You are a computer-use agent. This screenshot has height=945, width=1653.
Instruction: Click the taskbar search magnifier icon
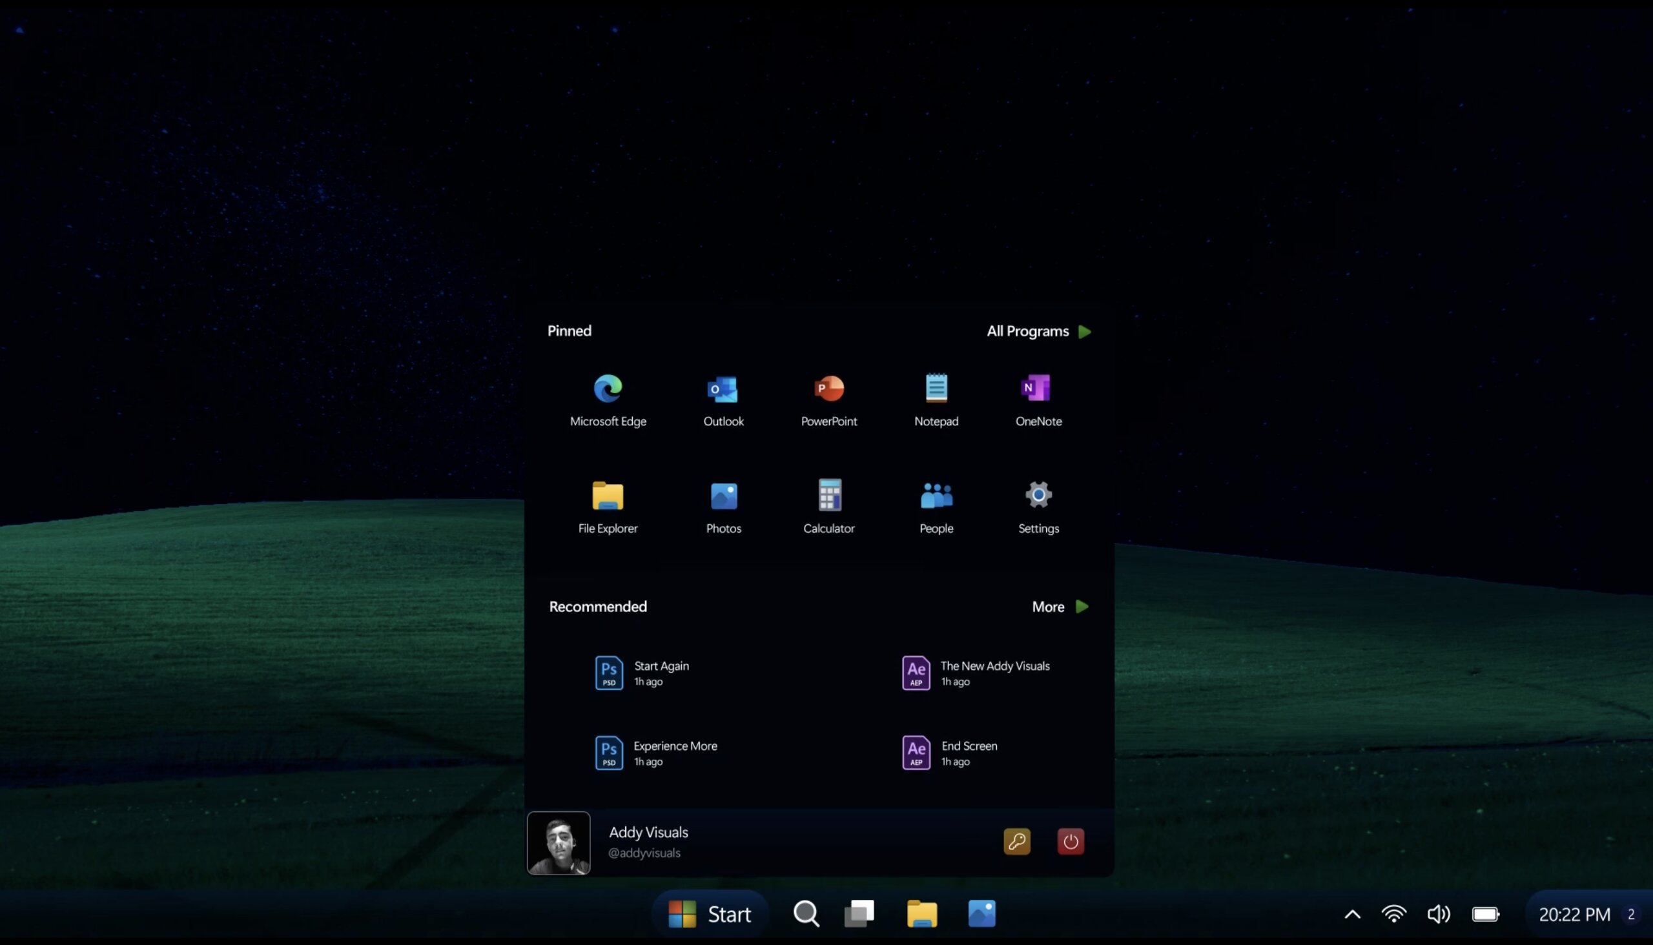[x=806, y=914]
